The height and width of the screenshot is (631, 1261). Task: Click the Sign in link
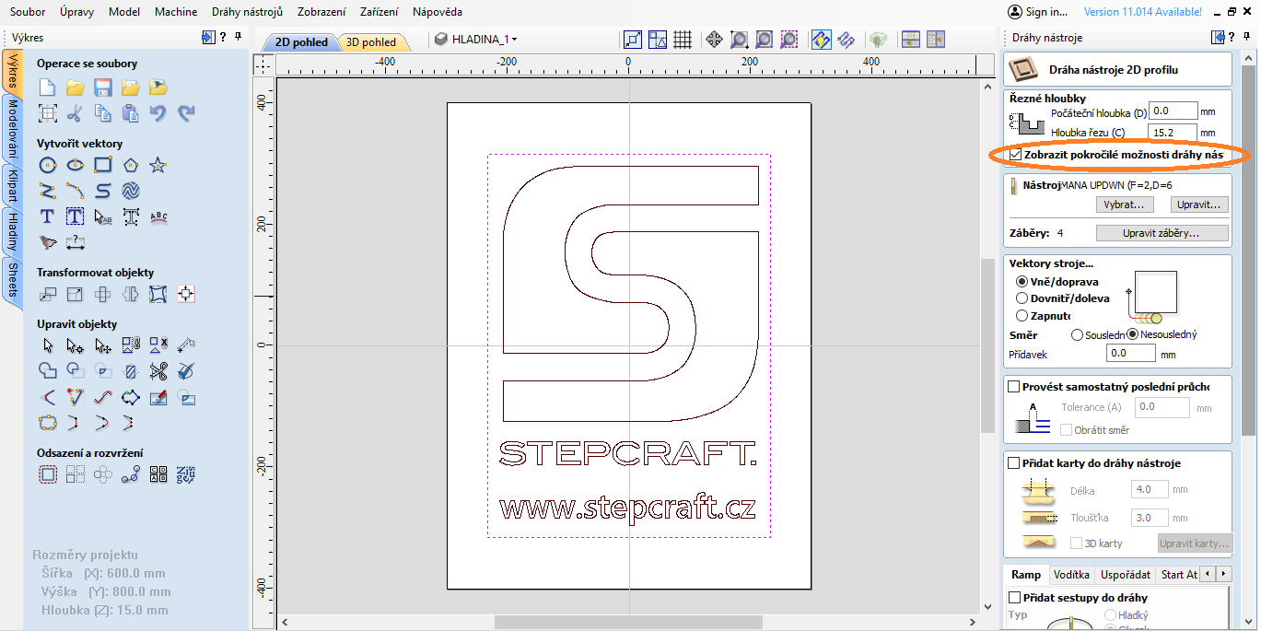coord(1038,12)
